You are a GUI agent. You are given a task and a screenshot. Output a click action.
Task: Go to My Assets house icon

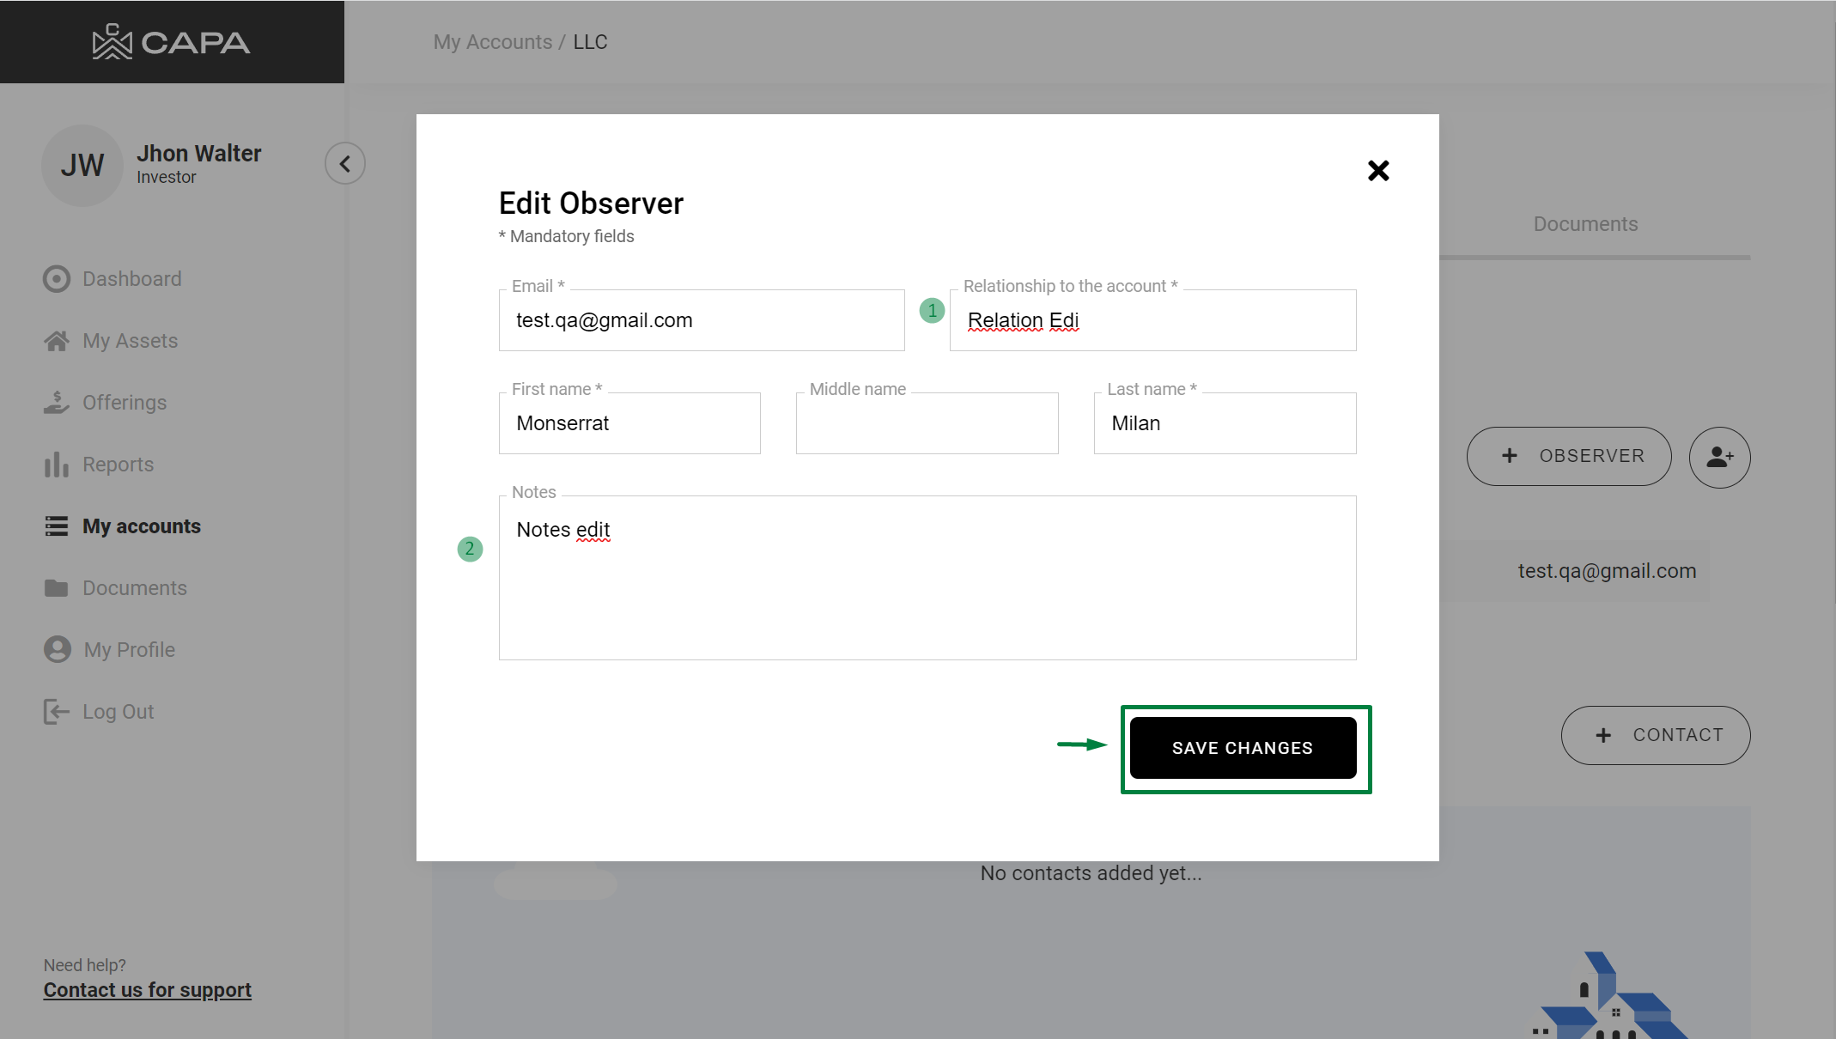click(x=57, y=341)
